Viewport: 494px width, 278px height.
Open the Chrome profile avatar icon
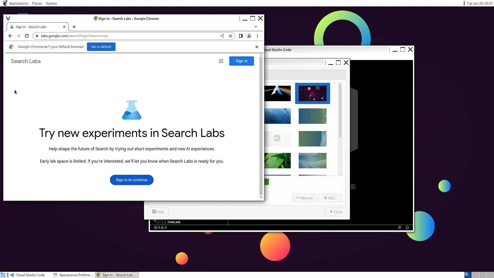249,36
